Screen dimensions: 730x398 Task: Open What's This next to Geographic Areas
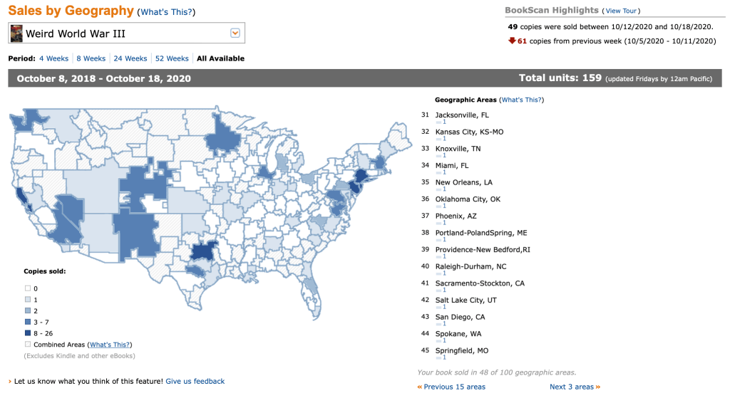[x=521, y=100]
